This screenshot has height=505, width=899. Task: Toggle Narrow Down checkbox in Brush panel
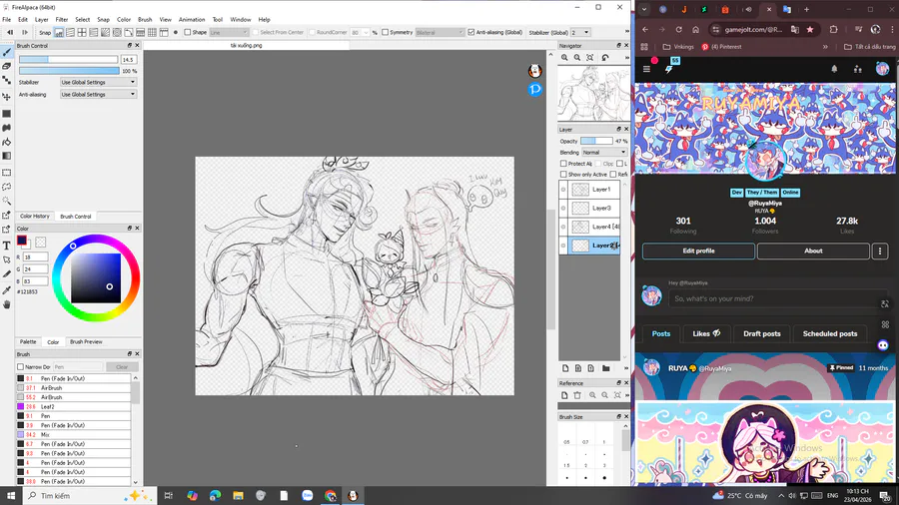click(x=21, y=367)
